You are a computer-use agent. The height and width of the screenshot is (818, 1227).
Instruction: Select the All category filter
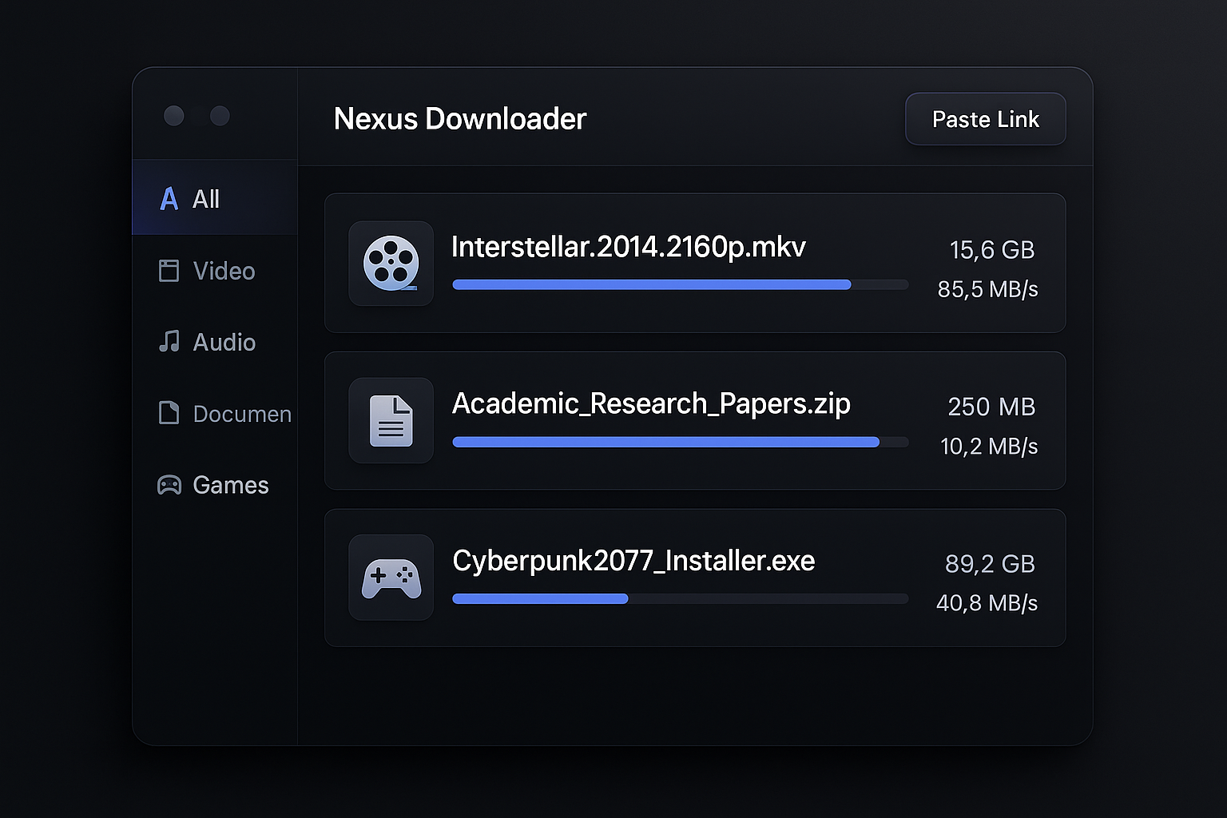click(205, 199)
